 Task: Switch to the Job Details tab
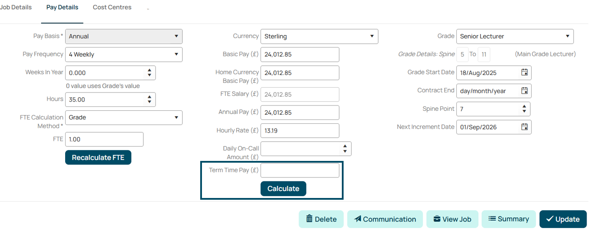[16, 7]
